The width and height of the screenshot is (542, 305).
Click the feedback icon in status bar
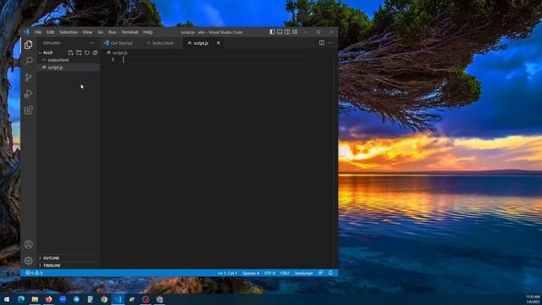[321, 273]
